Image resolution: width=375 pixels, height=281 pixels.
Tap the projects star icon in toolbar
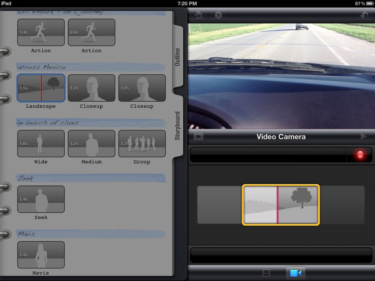[199, 15]
